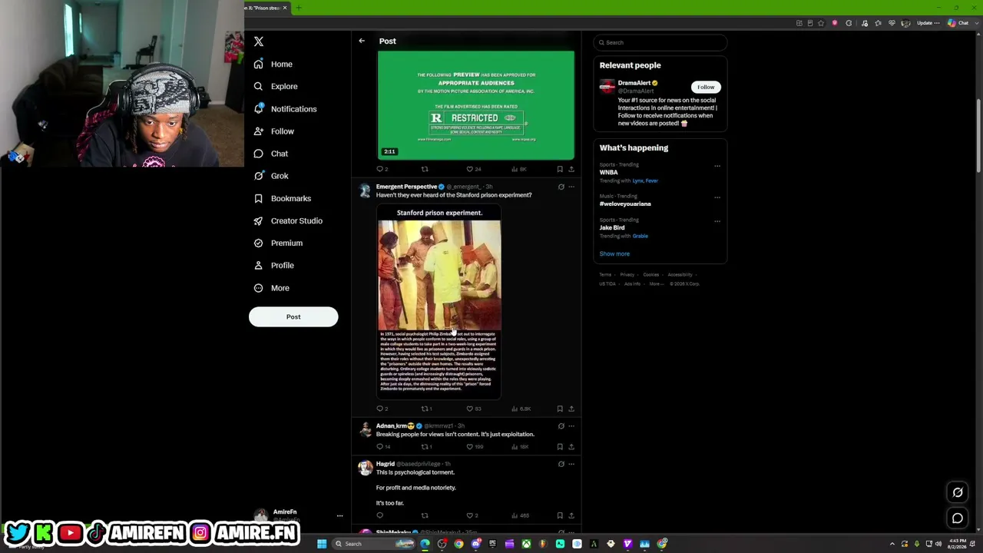The width and height of the screenshot is (983, 553).
Task: Open Xbox from the taskbar
Action: point(526,544)
